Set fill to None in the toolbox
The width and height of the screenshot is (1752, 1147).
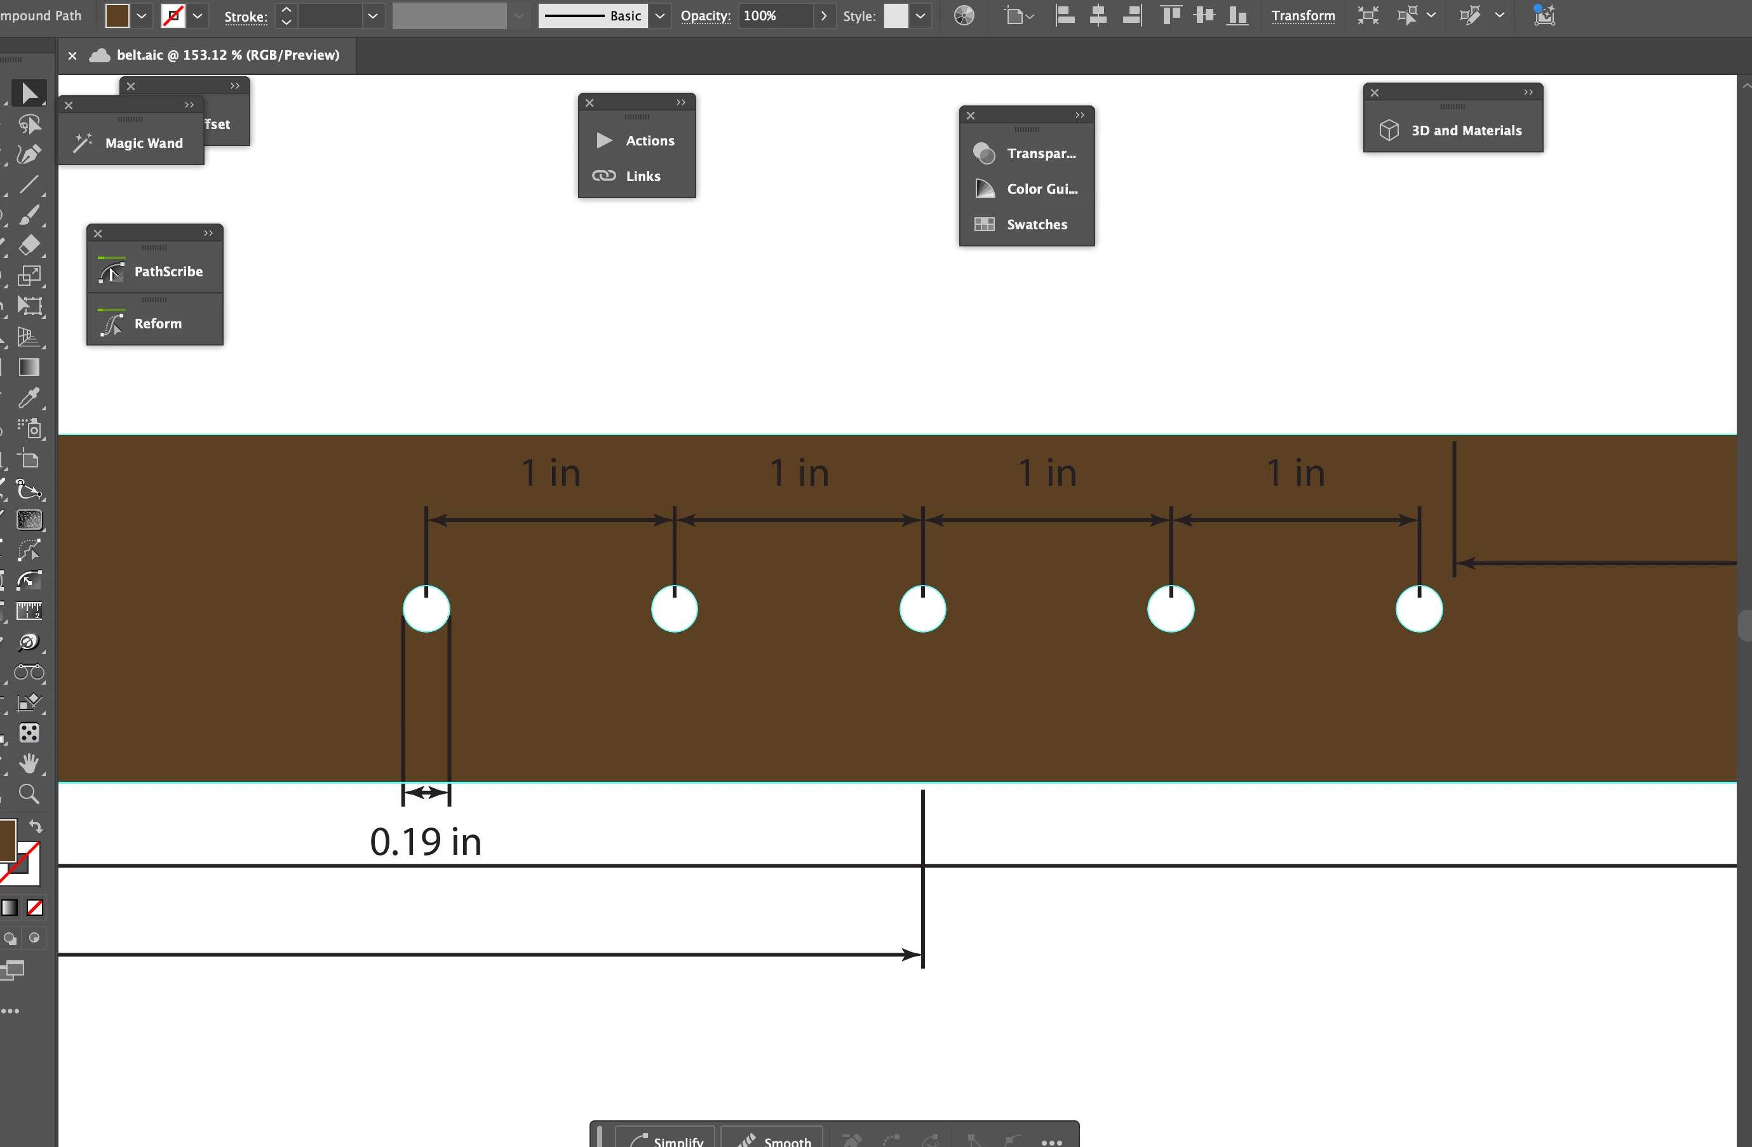(x=34, y=908)
